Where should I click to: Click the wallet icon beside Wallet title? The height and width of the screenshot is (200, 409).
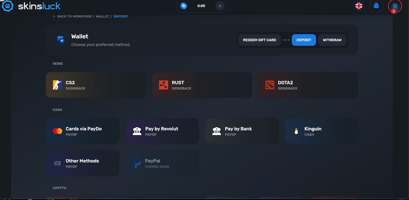(x=61, y=39)
